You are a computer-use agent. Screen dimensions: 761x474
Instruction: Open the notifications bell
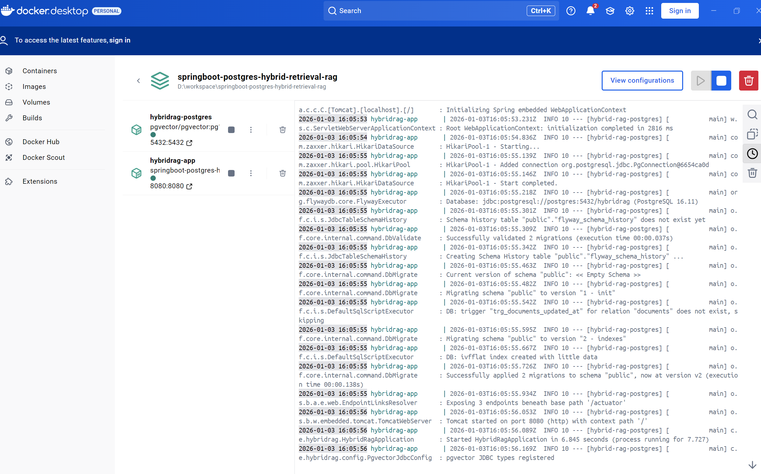[x=590, y=10]
